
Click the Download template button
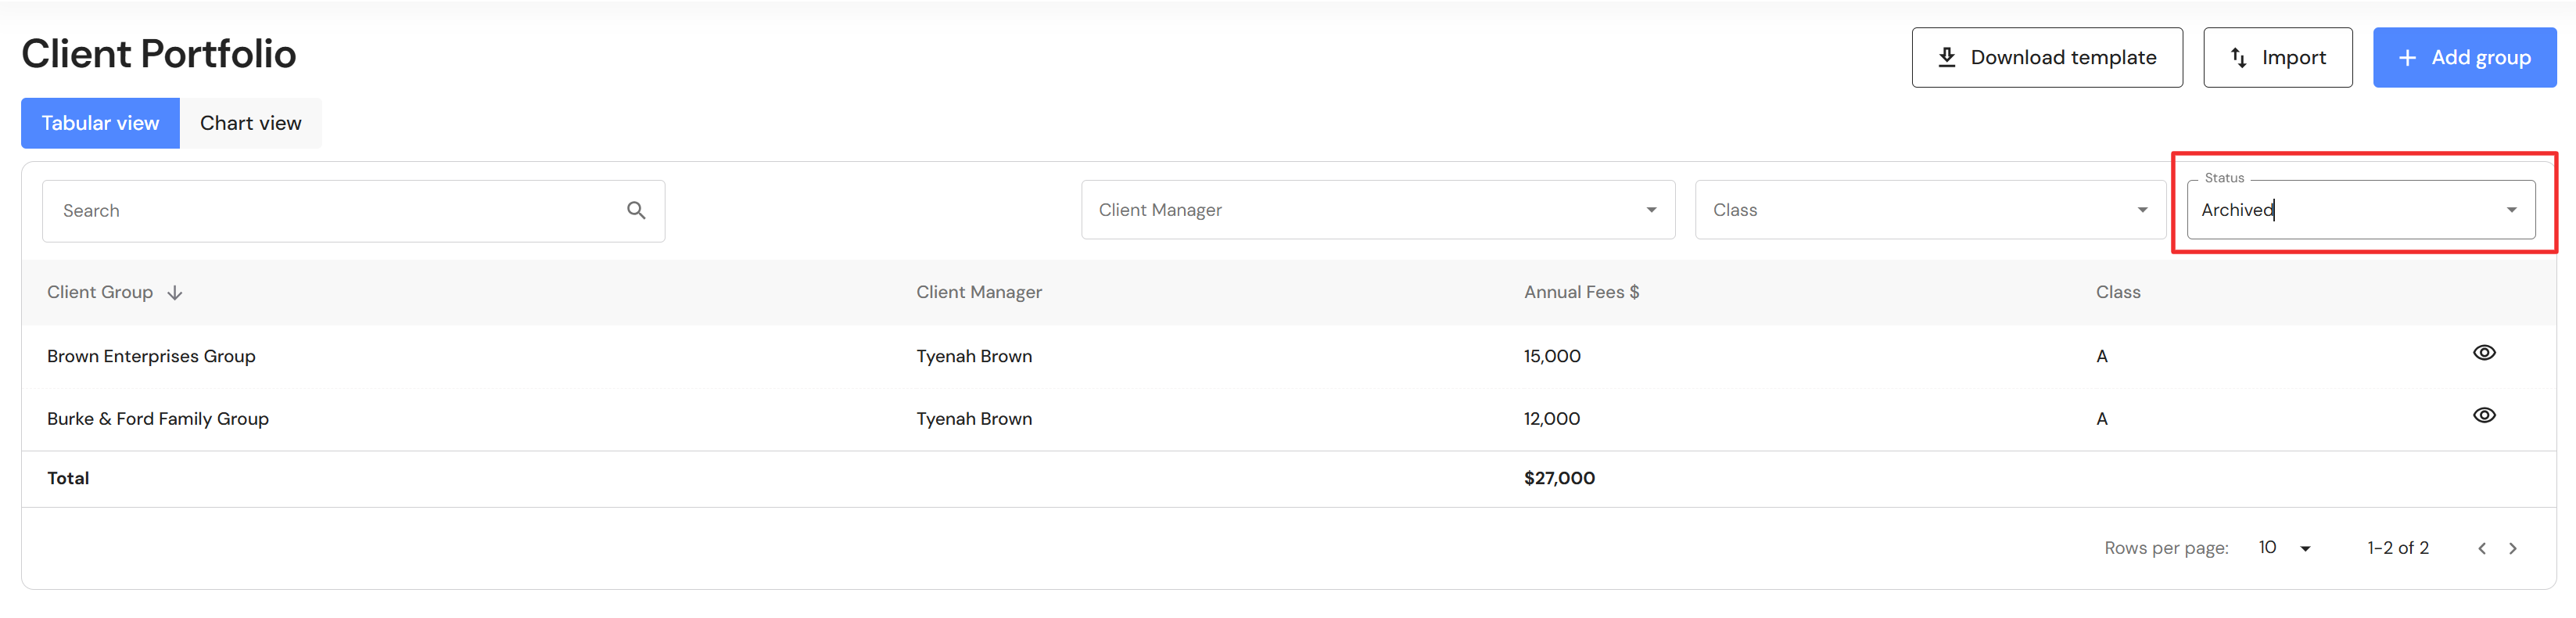[2046, 58]
